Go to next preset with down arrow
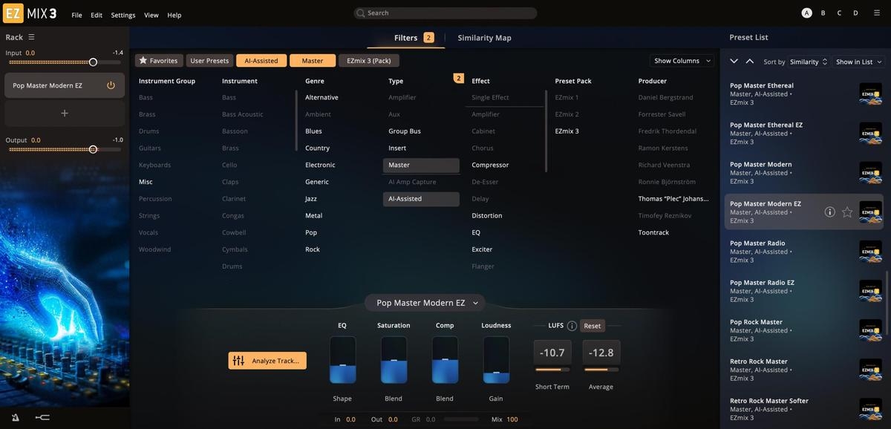The height and width of the screenshot is (429, 891). (x=734, y=62)
